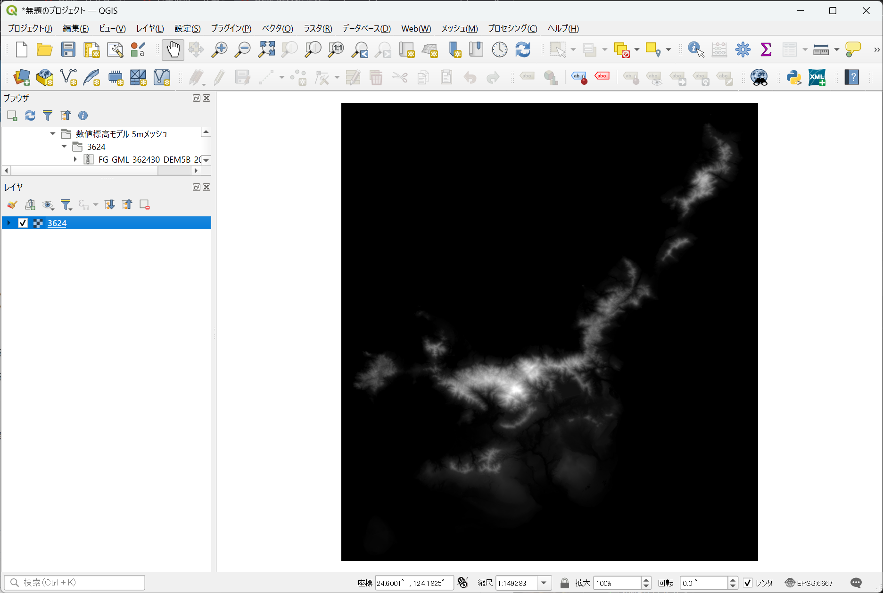The height and width of the screenshot is (593, 883).
Task: Click the EPSG:6667 CRS button
Action: [809, 583]
